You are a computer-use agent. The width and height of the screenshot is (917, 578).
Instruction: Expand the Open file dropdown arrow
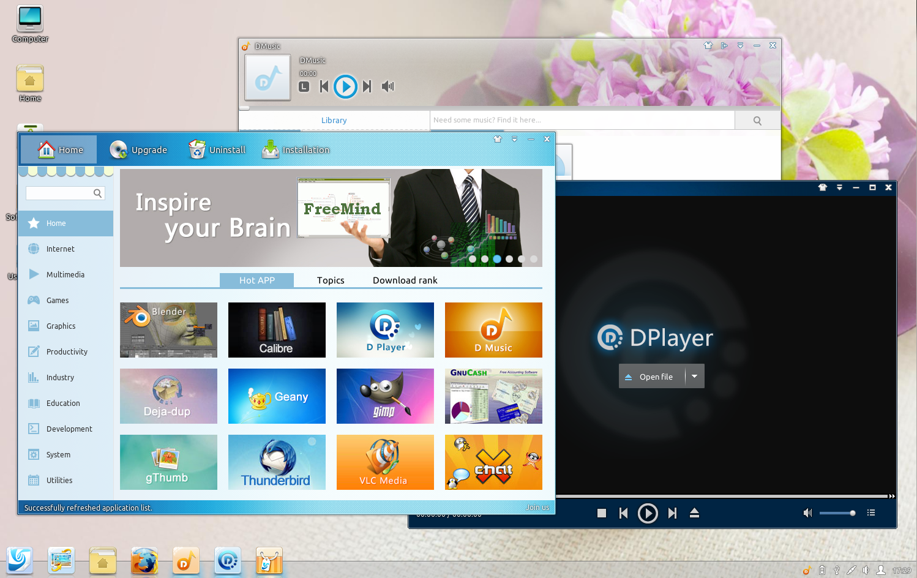[x=694, y=376]
